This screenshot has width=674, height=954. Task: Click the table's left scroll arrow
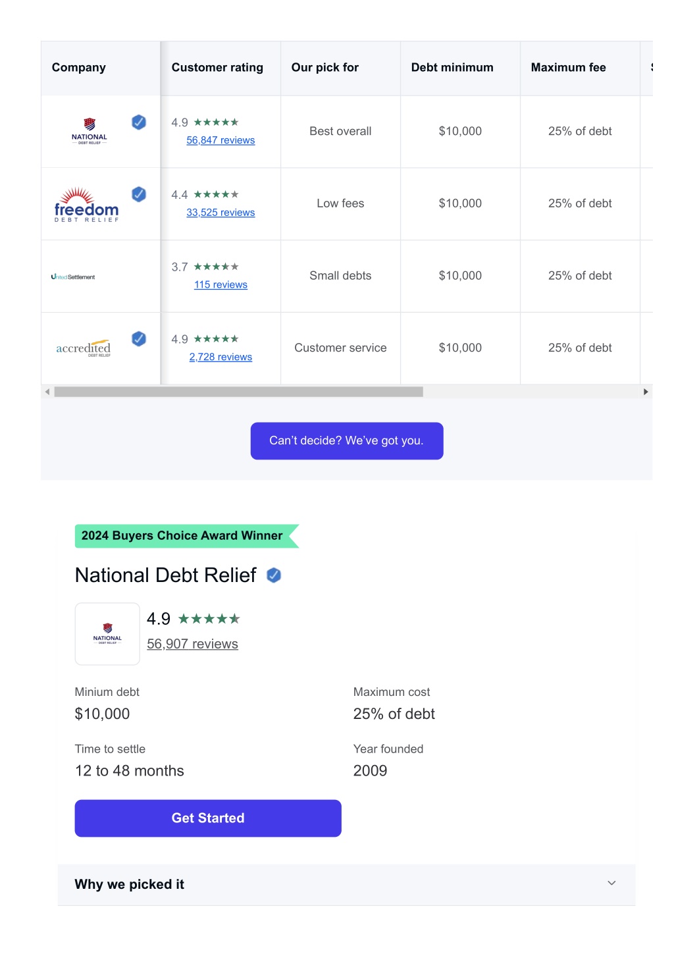pyautogui.click(x=47, y=392)
